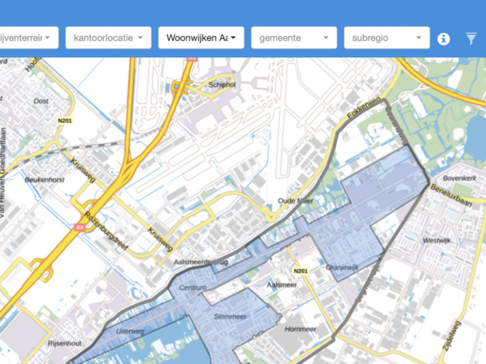Expand the subregio dropdown
486x364 pixels.
(x=387, y=38)
